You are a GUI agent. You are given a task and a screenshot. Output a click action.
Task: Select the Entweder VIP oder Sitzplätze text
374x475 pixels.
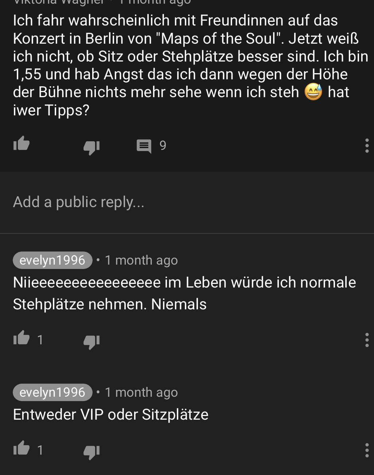click(x=110, y=415)
